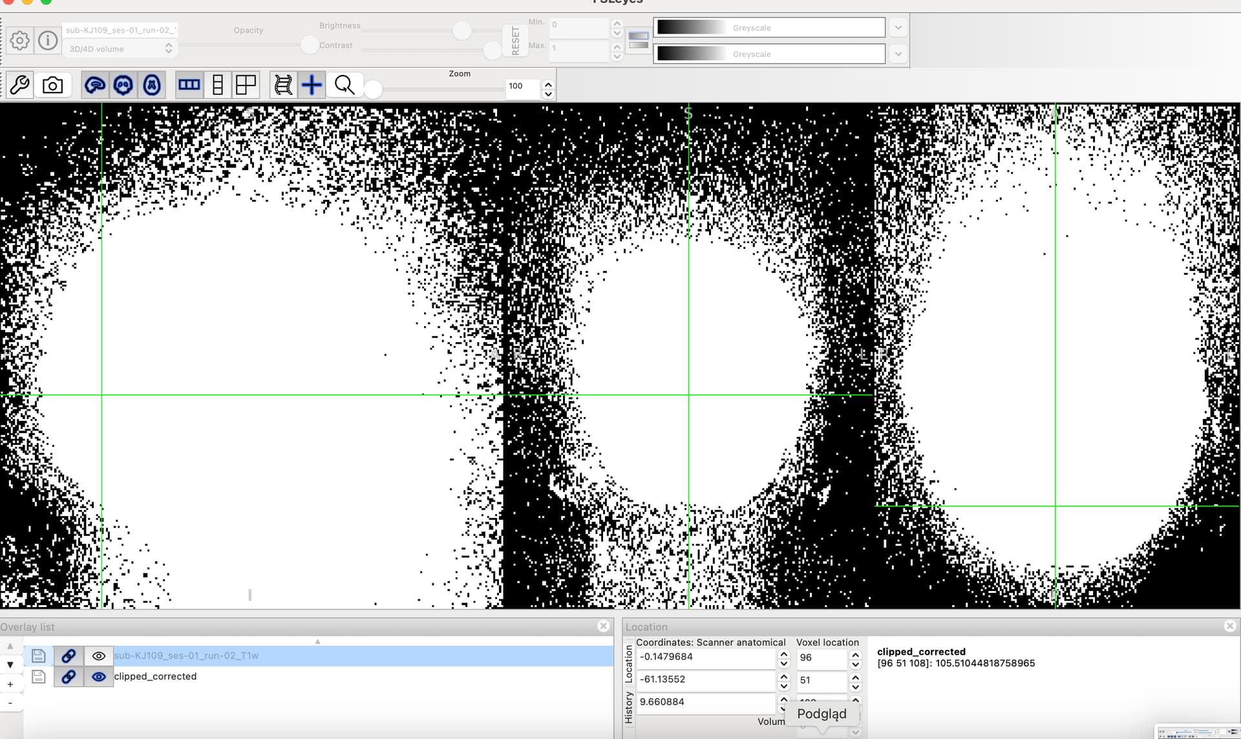Open the 3D/4D volume overlay type dropdown
This screenshot has width=1241, height=739.
coord(120,48)
